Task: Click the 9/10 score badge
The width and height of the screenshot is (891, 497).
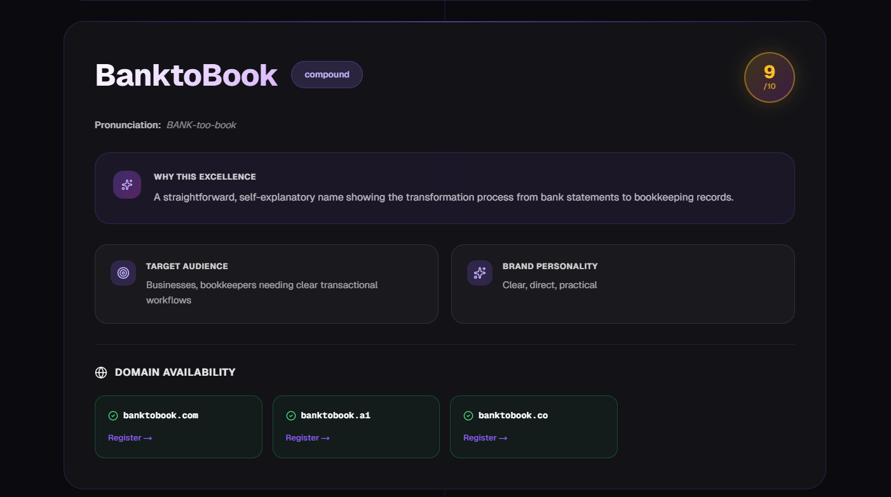Action: coord(770,77)
